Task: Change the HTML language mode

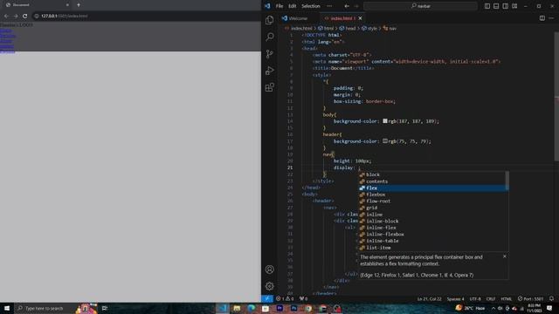Action: pyautogui.click(x=507, y=298)
